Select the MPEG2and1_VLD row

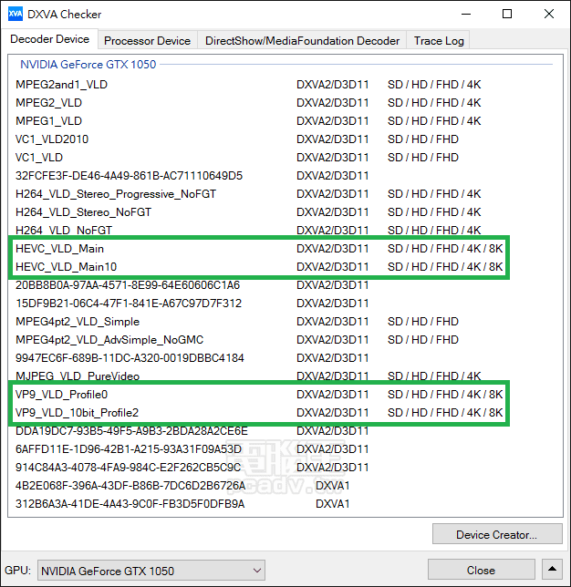pos(285,85)
